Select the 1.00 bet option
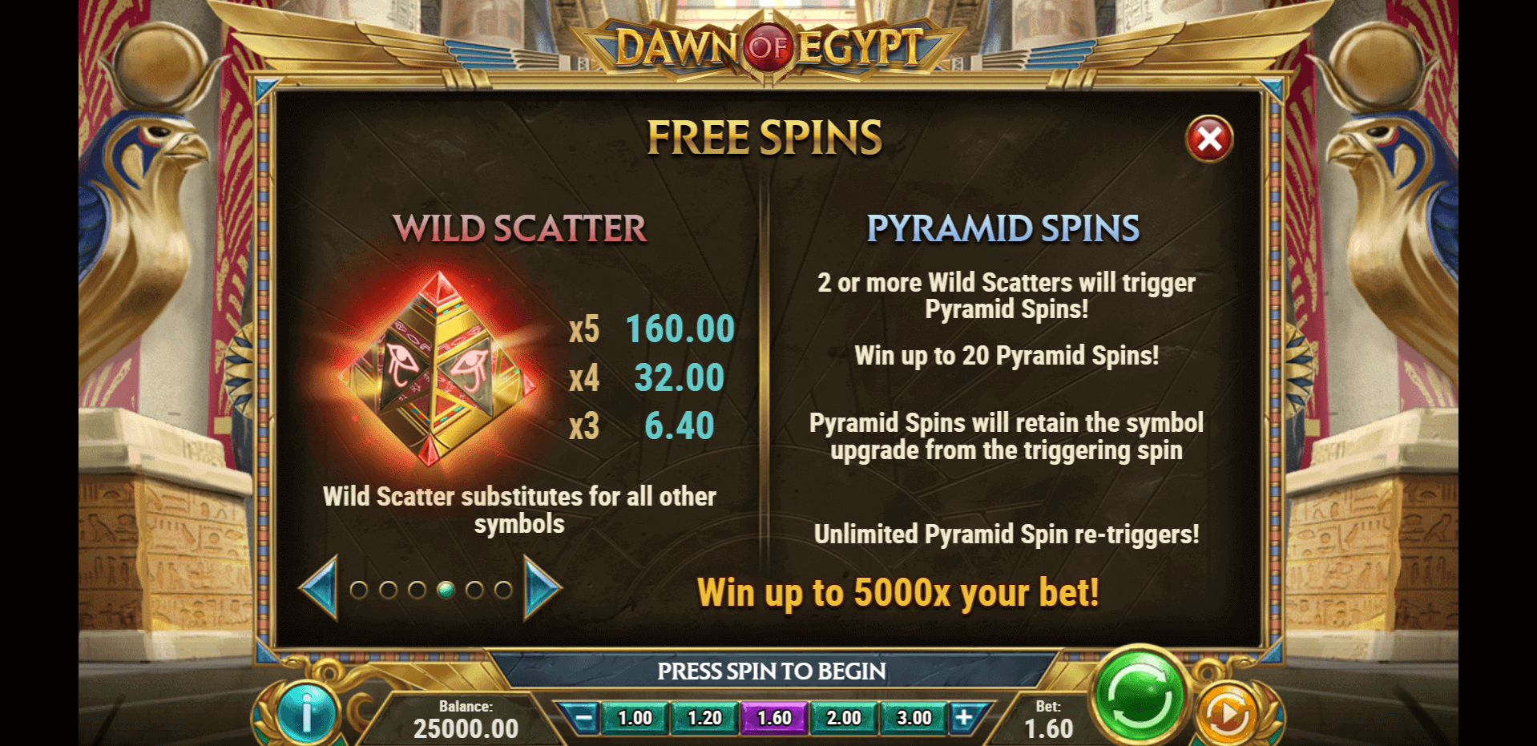Image resolution: width=1537 pixels, height=746 pixels. [x=635, y=718]
